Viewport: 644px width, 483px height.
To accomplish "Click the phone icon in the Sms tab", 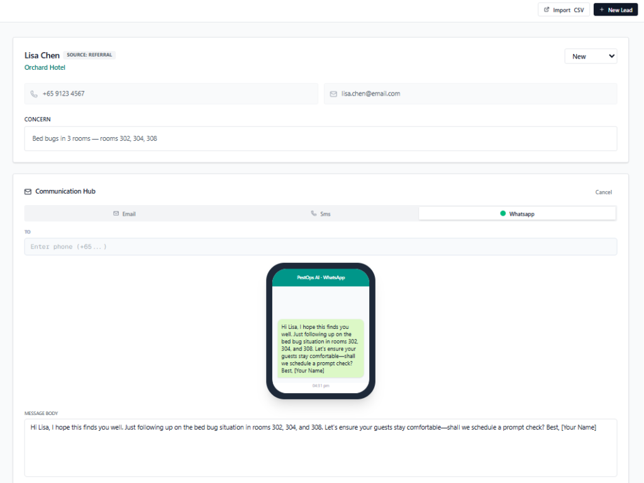I will pyautogui.click(x=314, y=214).
